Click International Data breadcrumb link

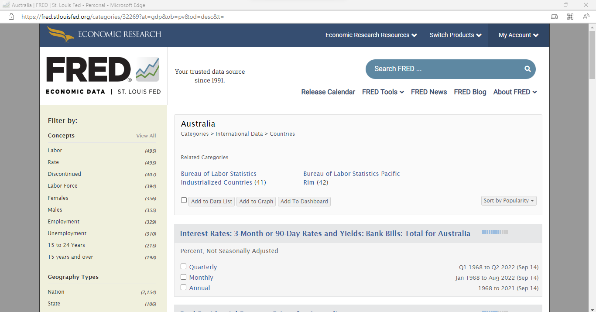pyautogui.click(x=239, y=134)
